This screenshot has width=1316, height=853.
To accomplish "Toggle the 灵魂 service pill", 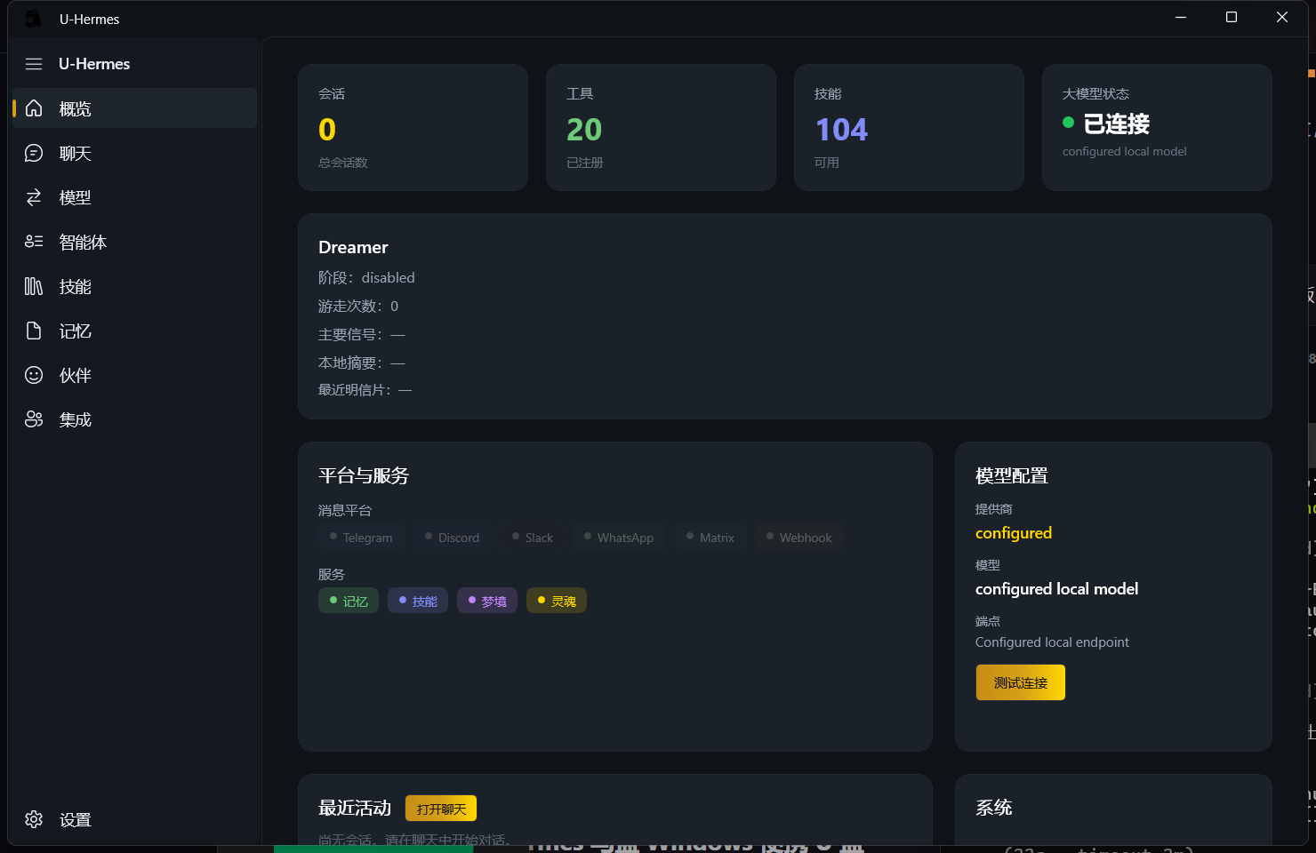I will pyautogui.click(x=556, y=600).
